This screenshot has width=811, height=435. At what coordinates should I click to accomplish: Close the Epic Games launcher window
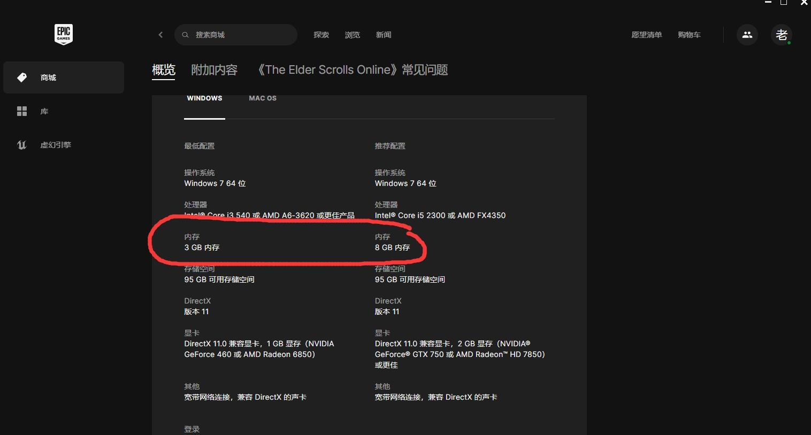pos(804,3)
